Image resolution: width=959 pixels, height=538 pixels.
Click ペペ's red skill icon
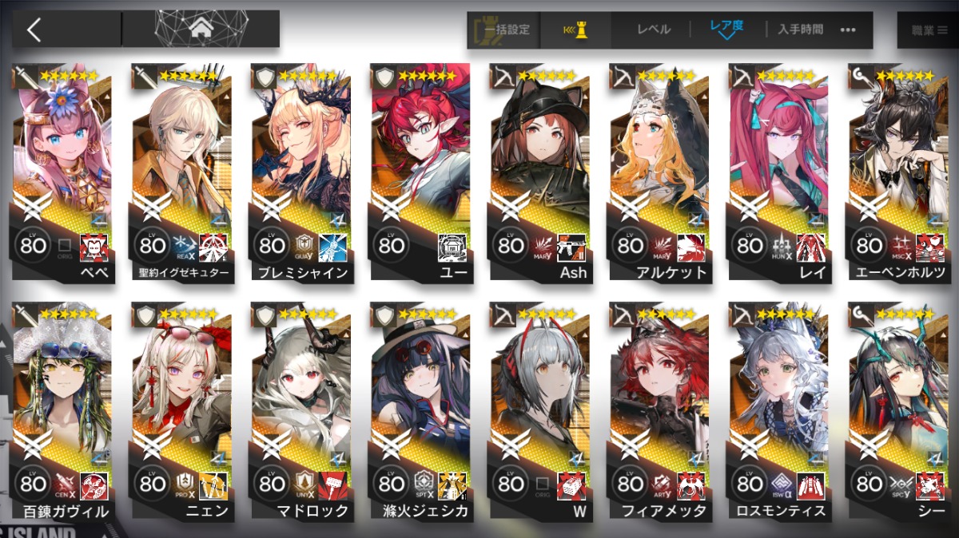tap(94, 247)
